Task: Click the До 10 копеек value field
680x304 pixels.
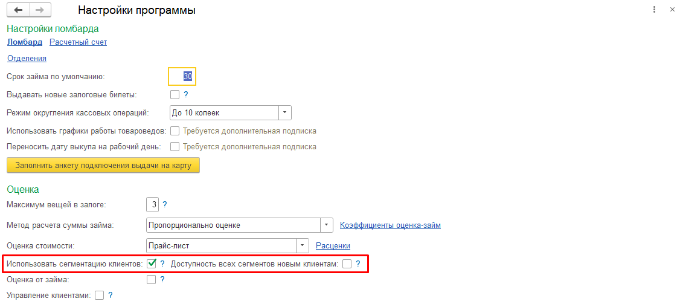Action: (224, 112)
